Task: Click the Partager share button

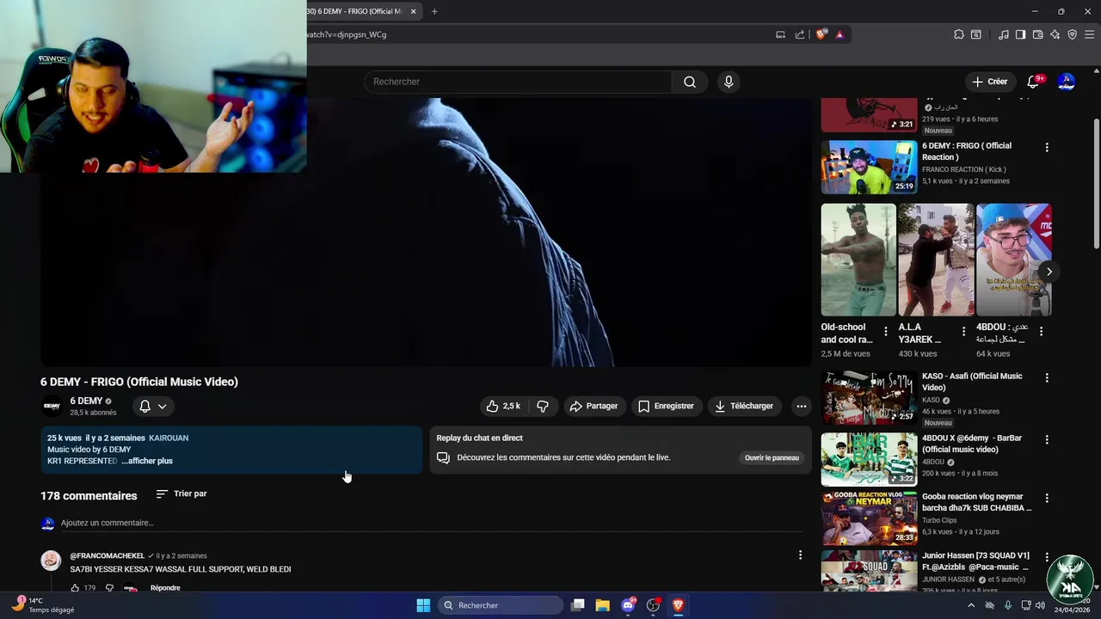Action: pyautogui.click(x=594, y=406)
